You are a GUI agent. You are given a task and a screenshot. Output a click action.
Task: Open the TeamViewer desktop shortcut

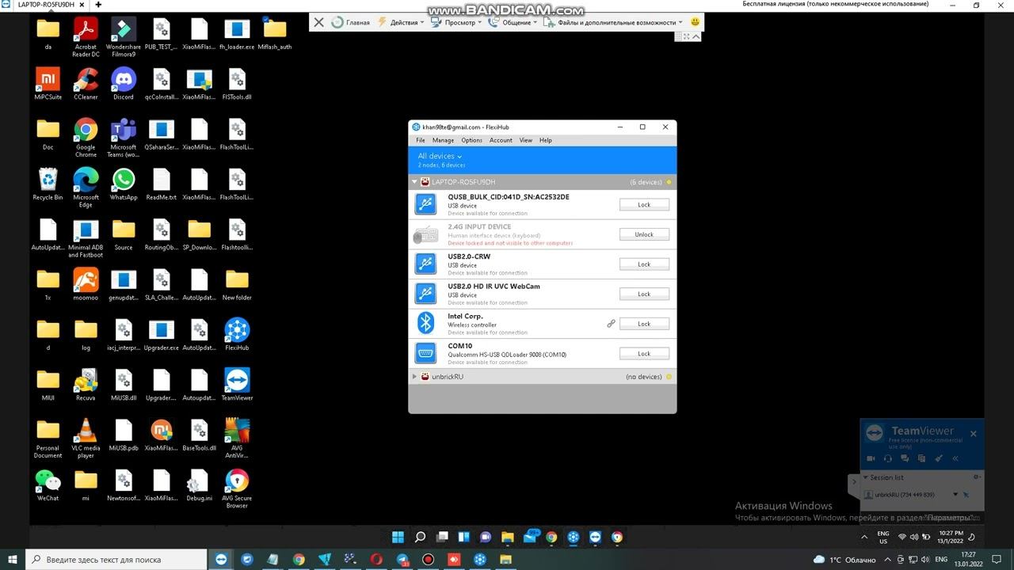coord(237,384)
